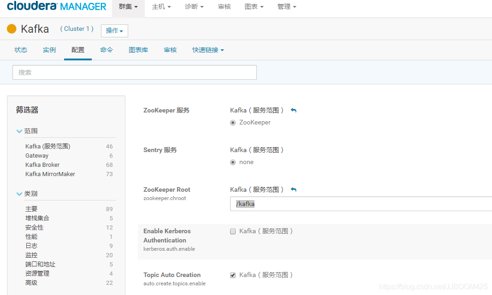
Task: Open the 诊断 dropdown menu
Action: pos(194,6)
